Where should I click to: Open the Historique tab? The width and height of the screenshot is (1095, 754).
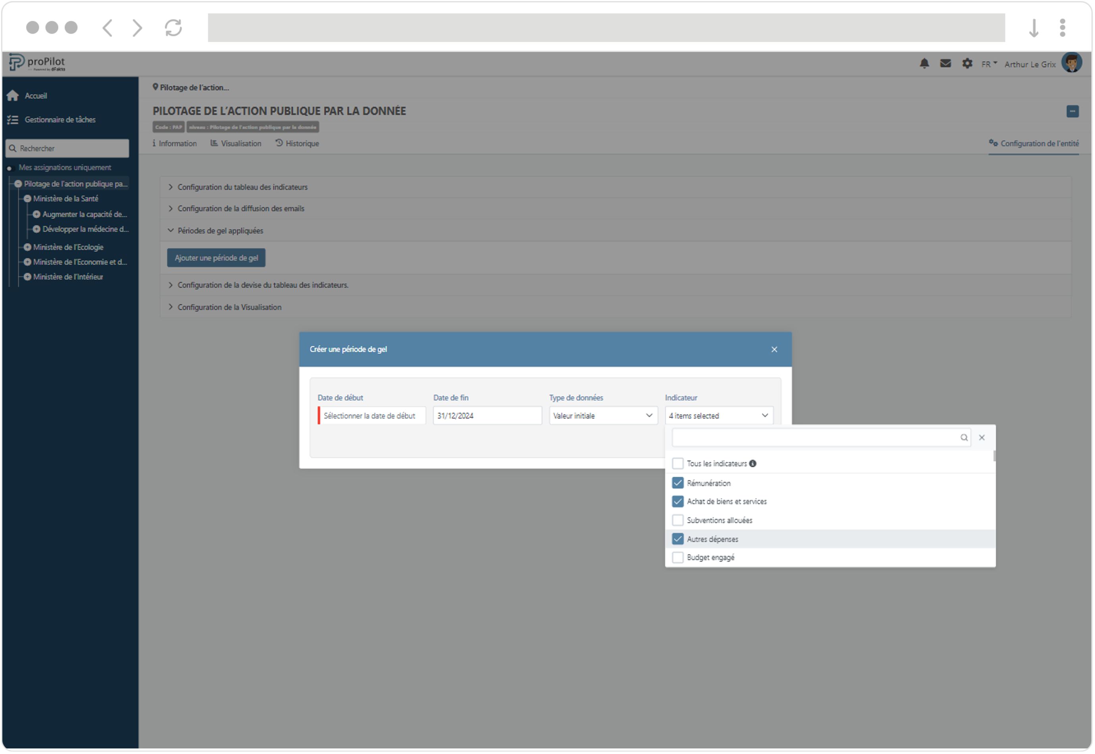(297, 144)
